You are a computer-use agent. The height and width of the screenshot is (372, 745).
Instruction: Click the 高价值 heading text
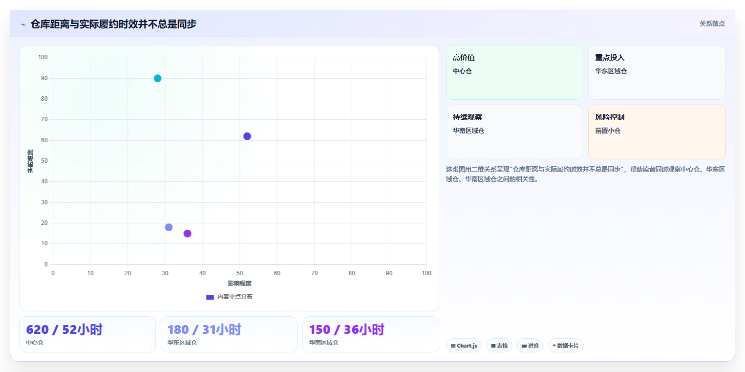tap(464, 58)
